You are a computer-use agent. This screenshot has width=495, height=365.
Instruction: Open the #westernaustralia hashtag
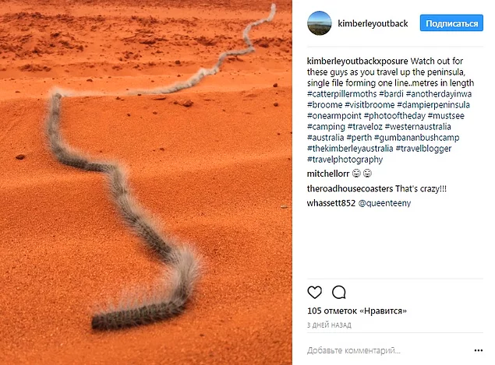[x=418, y=127]
